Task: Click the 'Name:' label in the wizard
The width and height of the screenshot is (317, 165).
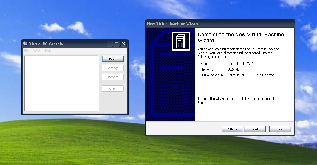Action: 205,64
